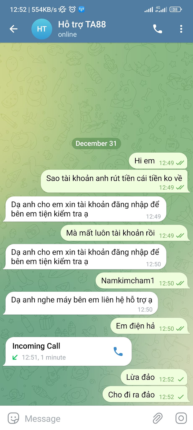Open the three-dot overflow menu
This screenshot has height=430, width=193.
pos(181,29)
